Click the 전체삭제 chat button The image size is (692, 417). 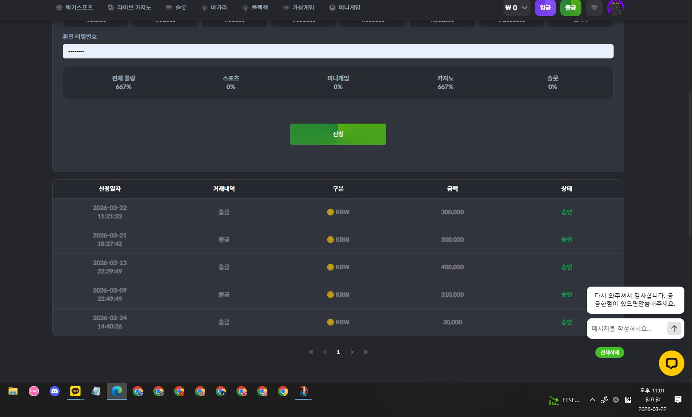(609, 352)
